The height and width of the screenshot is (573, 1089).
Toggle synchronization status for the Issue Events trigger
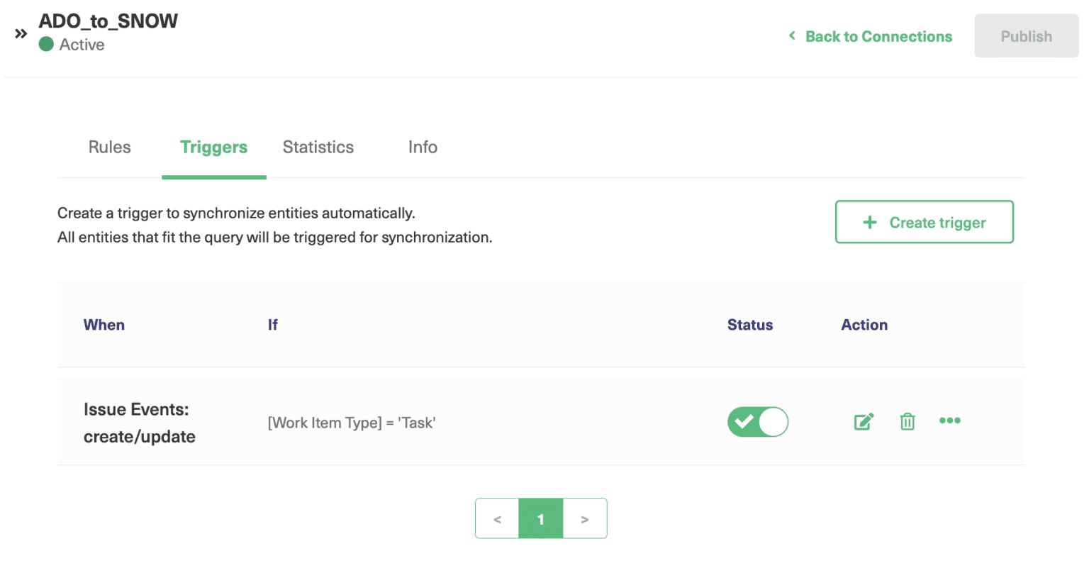coord(757,421)
